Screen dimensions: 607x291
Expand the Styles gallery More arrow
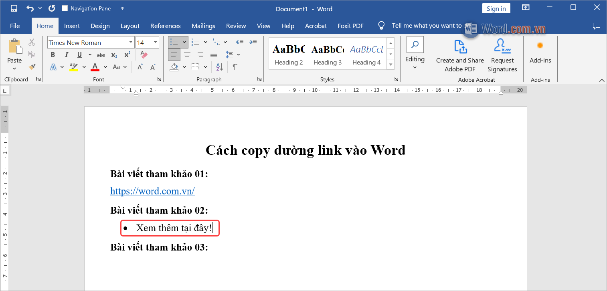(x=391, y=64)
